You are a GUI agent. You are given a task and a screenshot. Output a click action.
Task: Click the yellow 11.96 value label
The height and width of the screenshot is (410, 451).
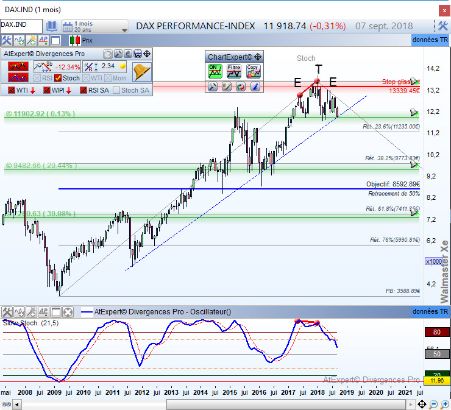pyautogui.click(x=436, y=381)
